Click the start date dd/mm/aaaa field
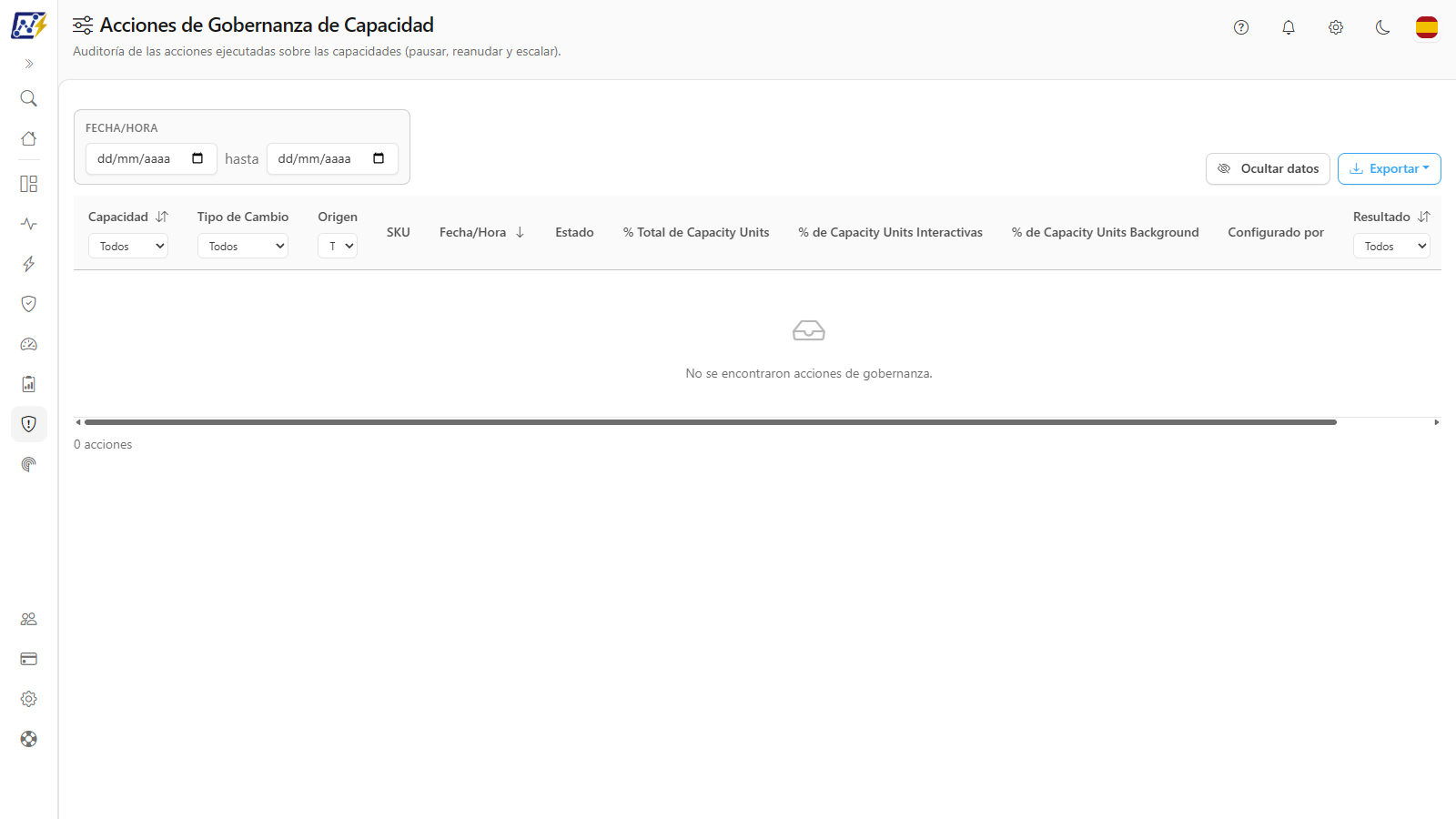Viewport: 1456px width, 819px height. (x=151, y=158)
